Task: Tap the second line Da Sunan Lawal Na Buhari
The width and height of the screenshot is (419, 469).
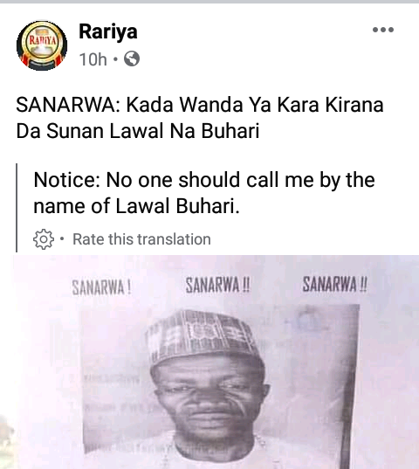Action: pyautogui.click(x=137, y=131)
